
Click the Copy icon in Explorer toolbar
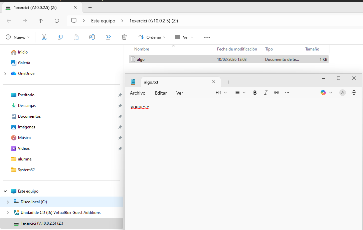pos(60,37)
